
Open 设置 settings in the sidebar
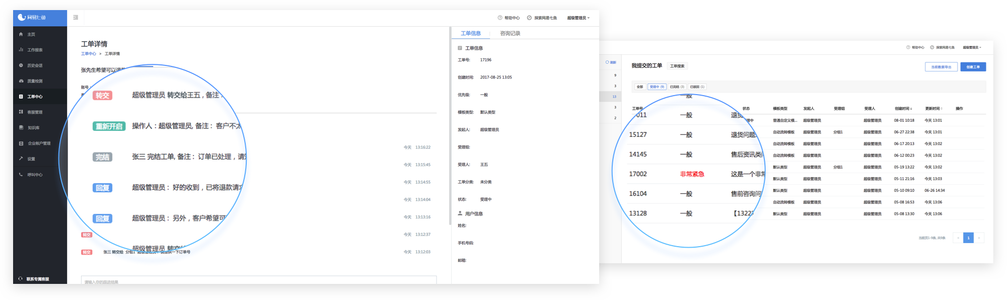point(21,159)
